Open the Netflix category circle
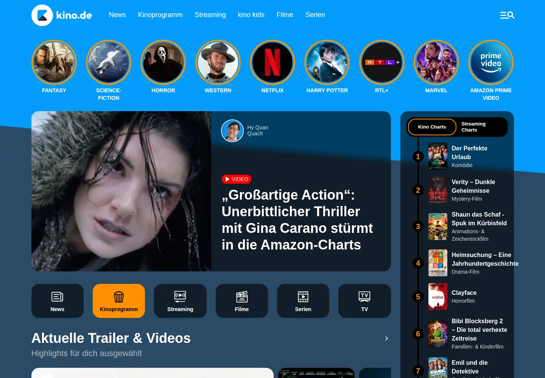This screenshot has width=545, height=378. pyautogui.click(x=272, y=62)
